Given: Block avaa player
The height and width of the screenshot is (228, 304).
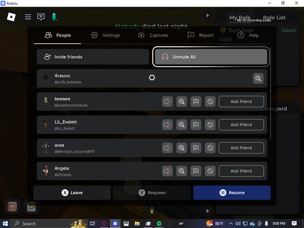Looking at the screenshot, I should pyautogui.click(x=210, y=148).
